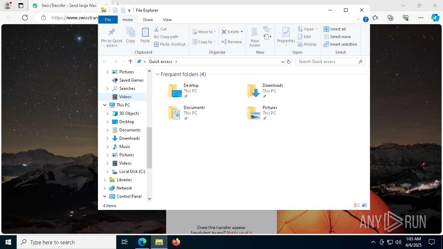Select Music in navigation pane
Viewport: 443px width, 249px height.
(125, 147)
